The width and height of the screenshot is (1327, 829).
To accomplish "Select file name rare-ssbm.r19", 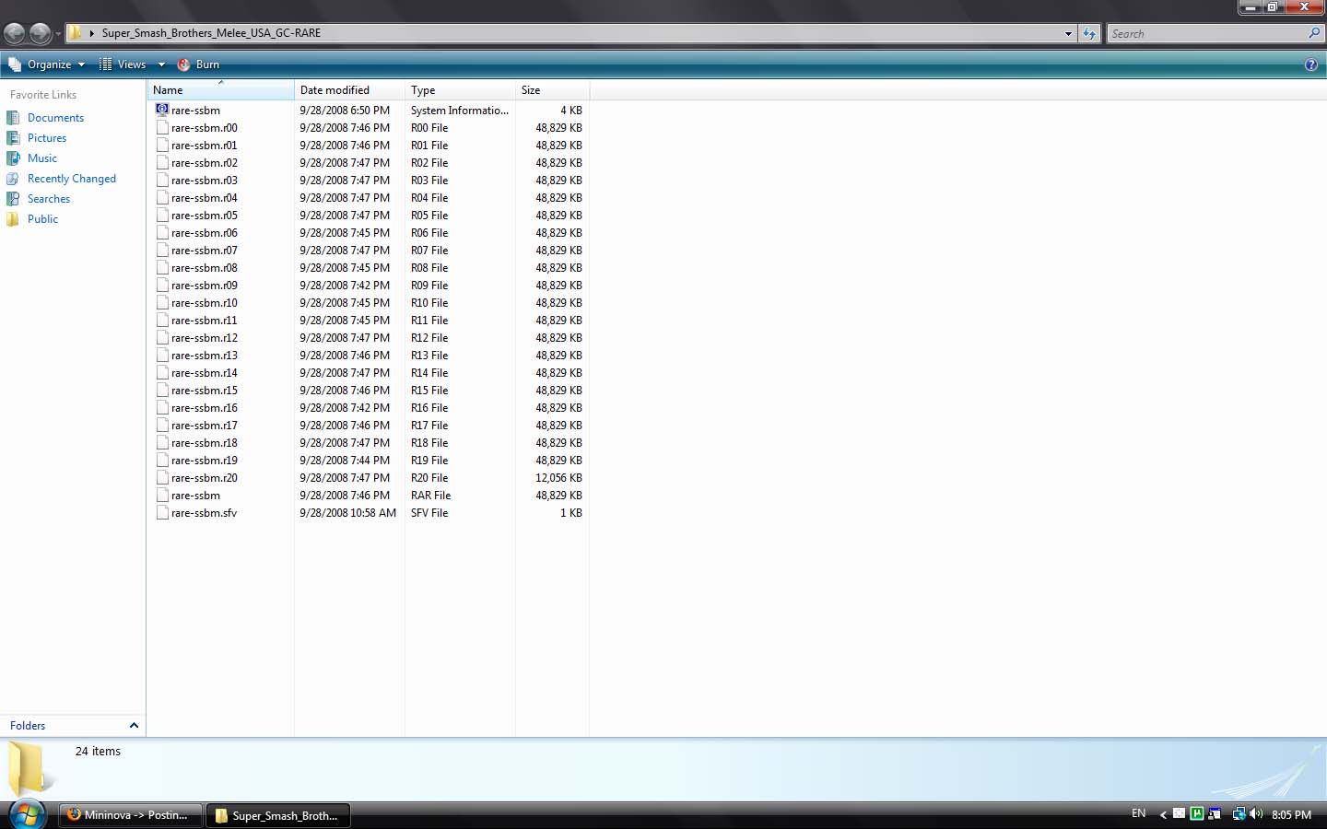I will 205,461.
